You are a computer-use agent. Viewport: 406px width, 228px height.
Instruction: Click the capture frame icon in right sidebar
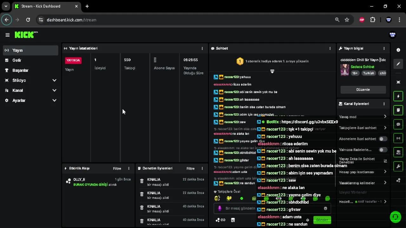tap(398, 82)
